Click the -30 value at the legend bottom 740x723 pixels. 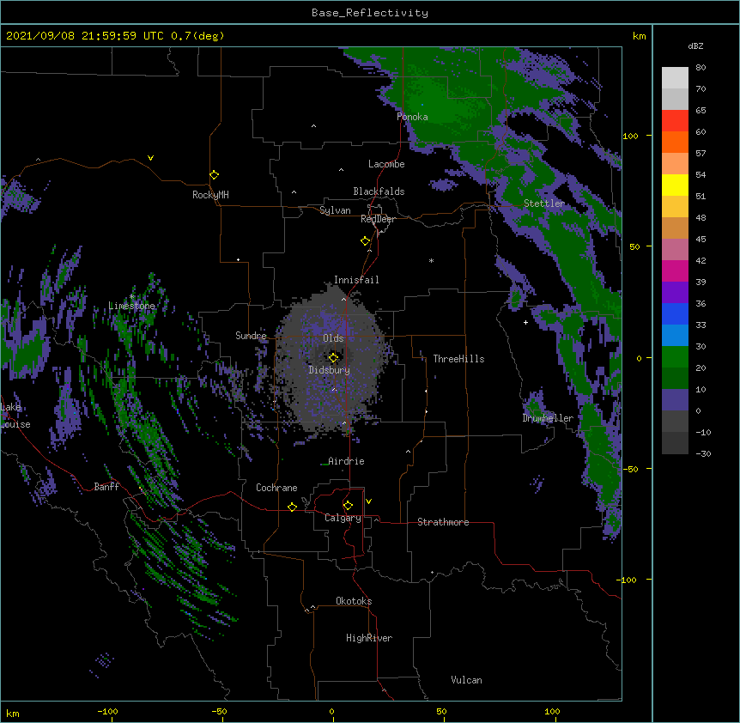(x=703, y=454)
